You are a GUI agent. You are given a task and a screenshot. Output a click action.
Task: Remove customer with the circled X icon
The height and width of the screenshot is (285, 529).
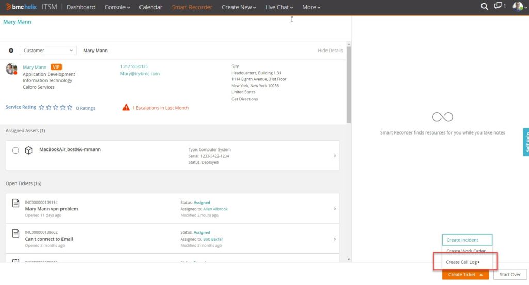pyautogui.click(x=11, y=51)
